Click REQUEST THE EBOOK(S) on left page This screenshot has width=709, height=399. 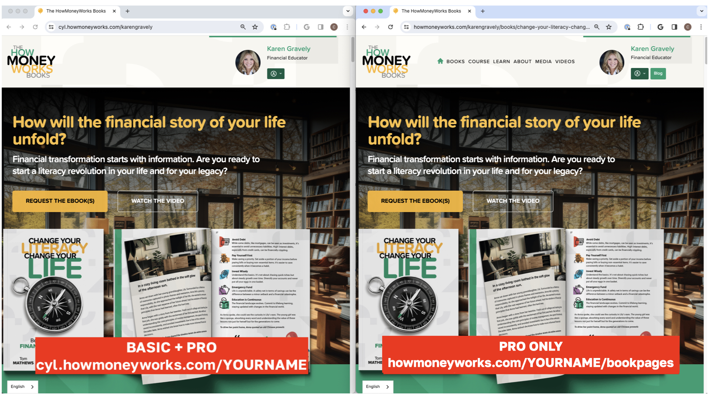point(60,201)
